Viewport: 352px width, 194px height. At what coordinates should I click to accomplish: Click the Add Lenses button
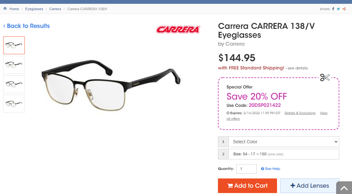(x=309, y=186)
